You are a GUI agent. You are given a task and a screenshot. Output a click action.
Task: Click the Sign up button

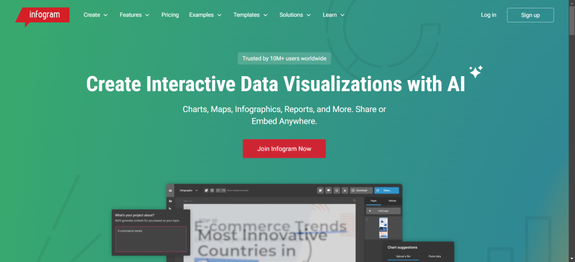530,15
